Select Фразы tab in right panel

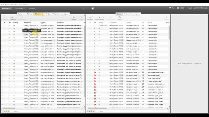tap(119, 14)
